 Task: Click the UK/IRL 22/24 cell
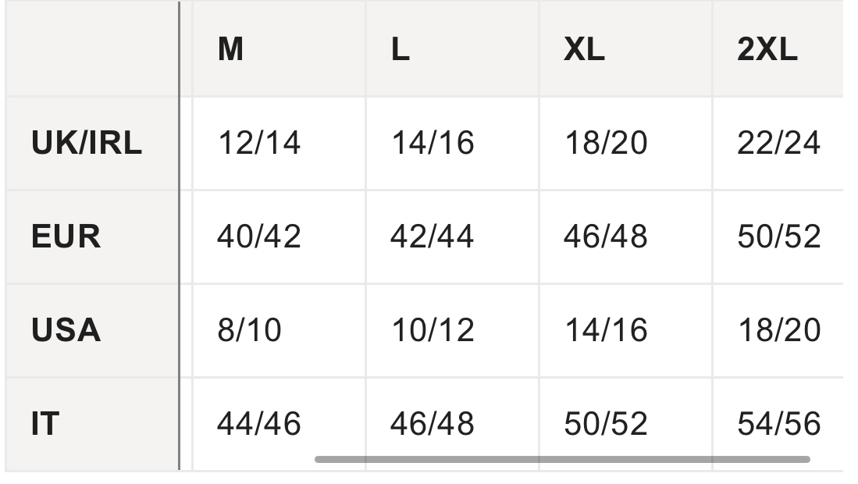pos(778,144)
